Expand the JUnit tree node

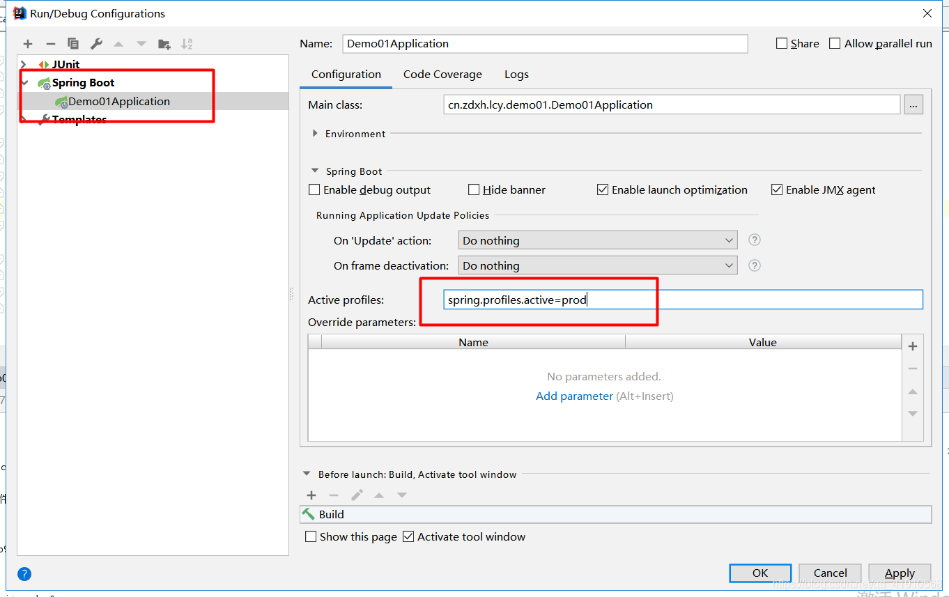24,64
